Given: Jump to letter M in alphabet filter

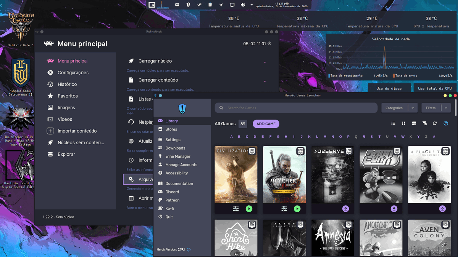Looking at the screenshot, I should pos(325,137).
